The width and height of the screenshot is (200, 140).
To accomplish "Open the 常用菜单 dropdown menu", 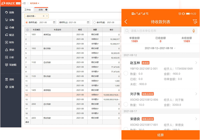I will pos(35,3).
